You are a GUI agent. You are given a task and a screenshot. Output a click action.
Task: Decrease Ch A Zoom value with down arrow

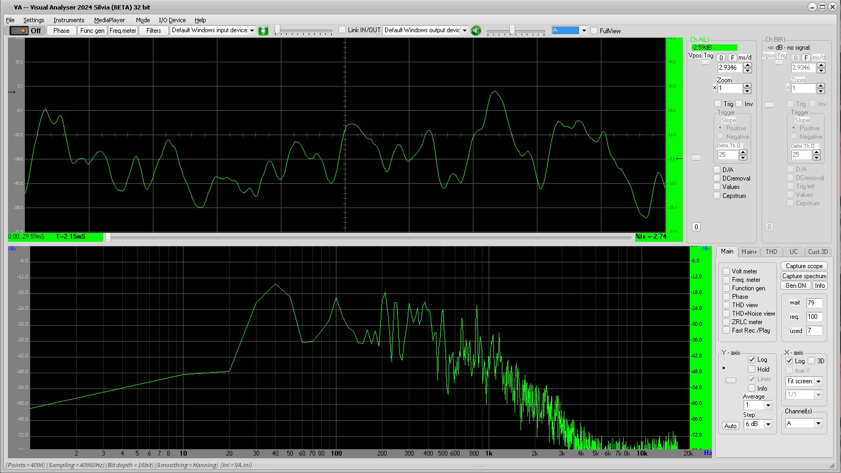tap(747, 91)
